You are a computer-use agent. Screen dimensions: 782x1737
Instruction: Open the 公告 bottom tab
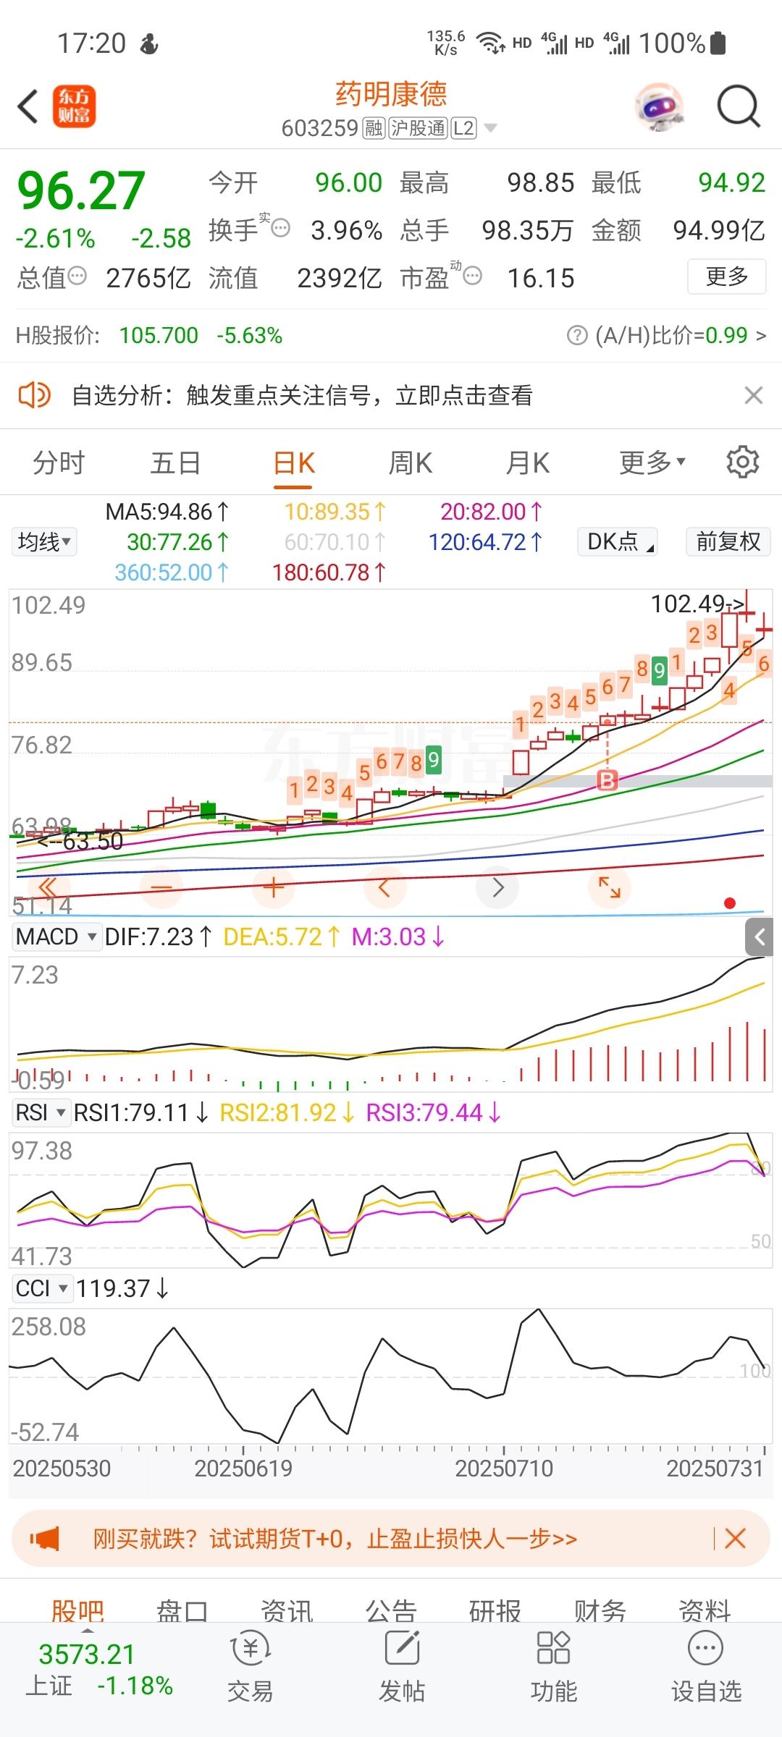click(x=391, y=1610)
